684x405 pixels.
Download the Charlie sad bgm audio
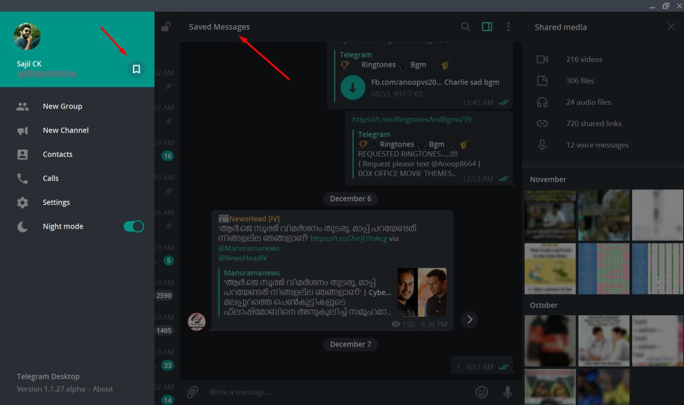pos(353,88)
